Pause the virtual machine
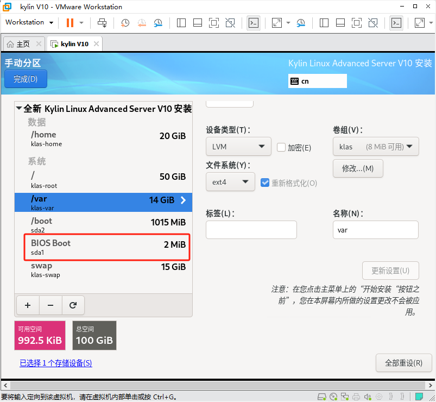Screen dimensions: 436x402 [x=69, y=23]
